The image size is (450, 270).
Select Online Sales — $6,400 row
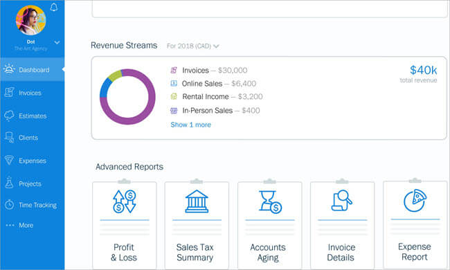[213, 84]
